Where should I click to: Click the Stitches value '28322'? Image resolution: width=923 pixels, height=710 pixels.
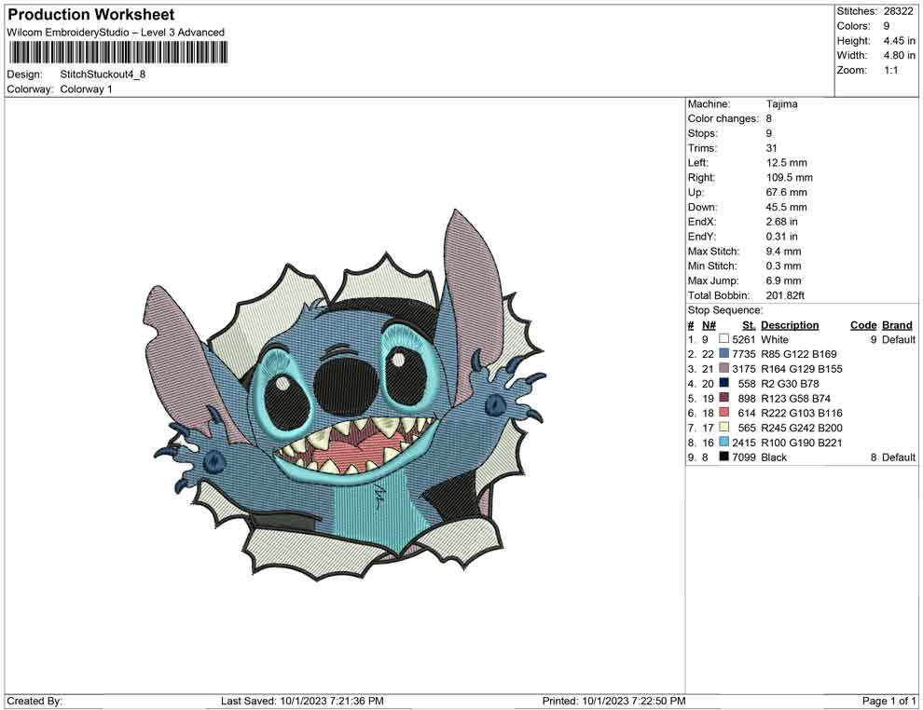[x=898, y=11]
